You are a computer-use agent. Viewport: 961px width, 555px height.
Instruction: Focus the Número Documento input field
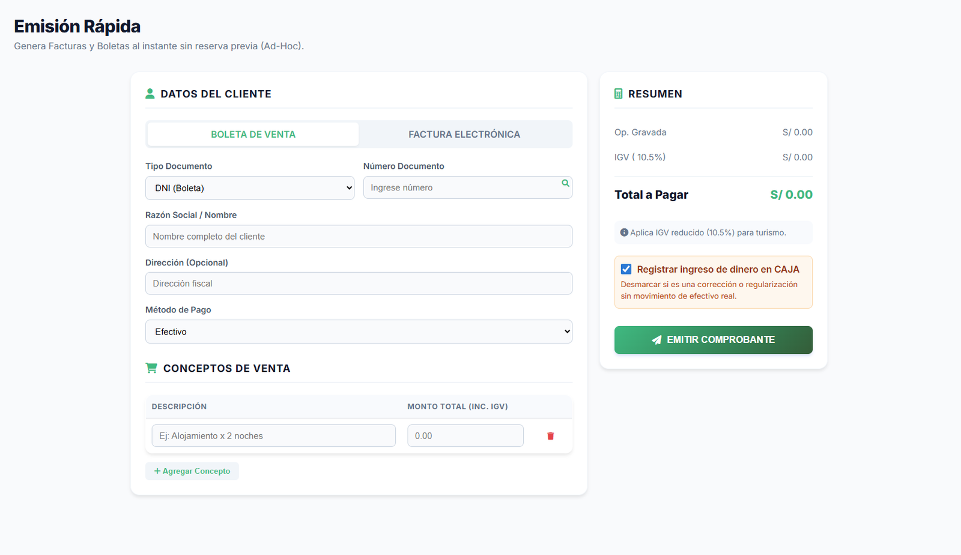[x=462, y=187]
